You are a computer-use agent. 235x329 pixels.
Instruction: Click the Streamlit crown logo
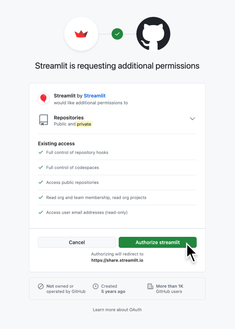(x=81, y=34)
